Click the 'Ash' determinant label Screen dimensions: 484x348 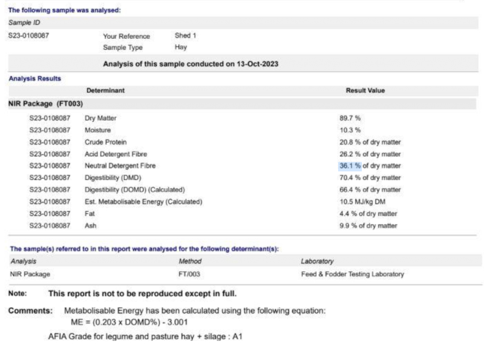[91, 225]
